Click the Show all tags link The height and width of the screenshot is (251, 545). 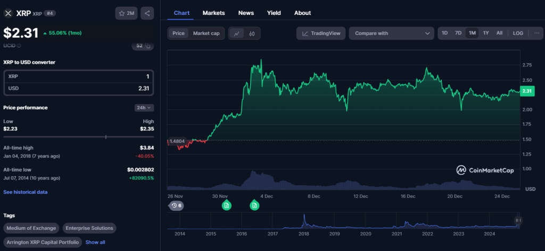95,243
